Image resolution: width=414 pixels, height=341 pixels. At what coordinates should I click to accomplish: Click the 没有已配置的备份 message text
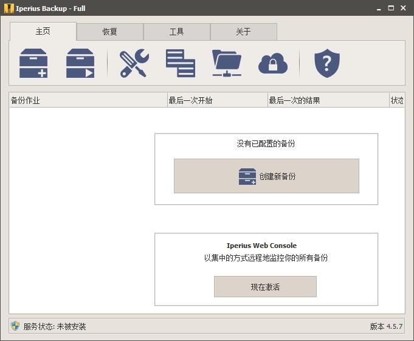[266, 143]
